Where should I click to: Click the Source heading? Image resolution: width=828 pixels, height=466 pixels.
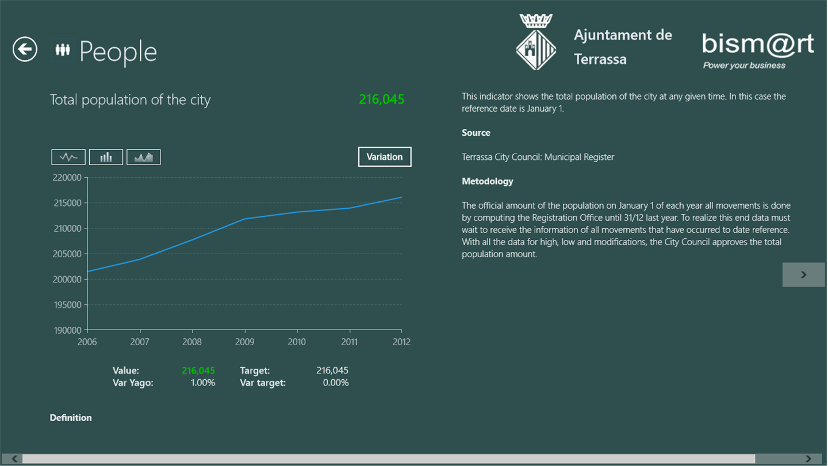476,132
